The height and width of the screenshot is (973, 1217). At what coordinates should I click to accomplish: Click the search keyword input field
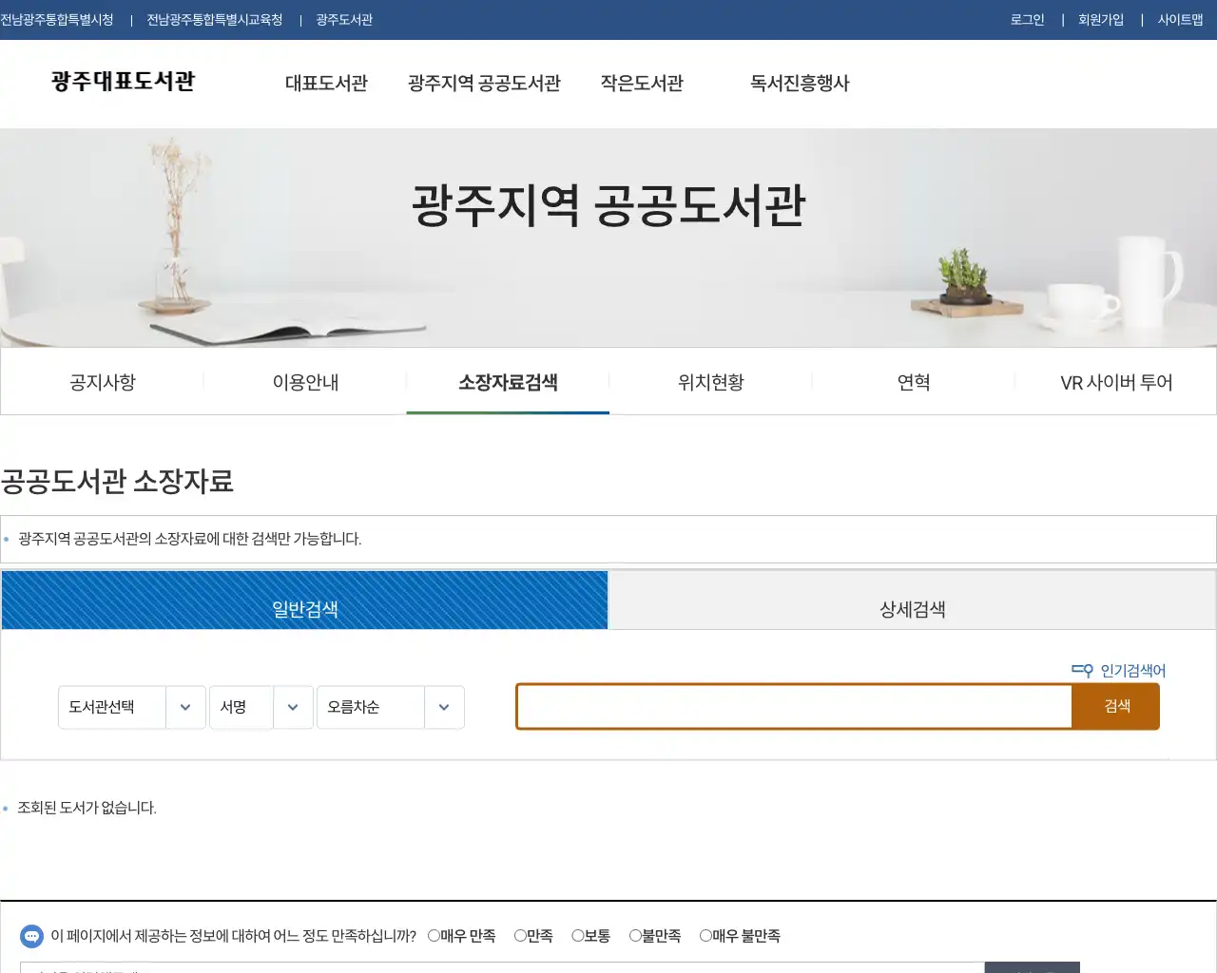click(x=794, y=707)
